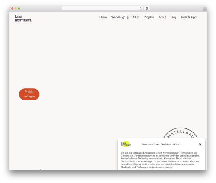The height and width of the screenshot is (183, 216).
Task: Click the browser address bar
Action: pos(102,8)
